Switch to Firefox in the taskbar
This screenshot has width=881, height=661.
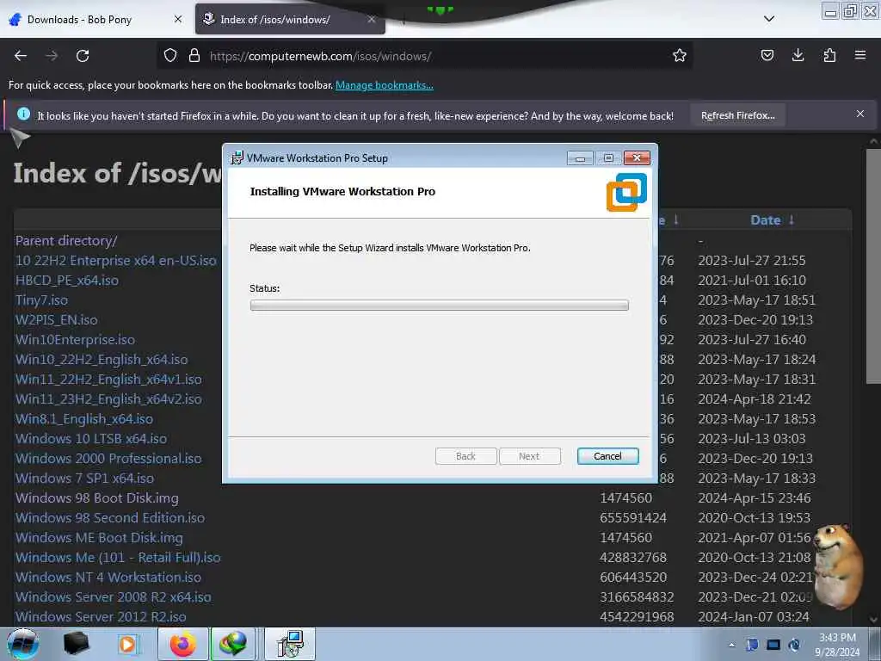[183, 644]
